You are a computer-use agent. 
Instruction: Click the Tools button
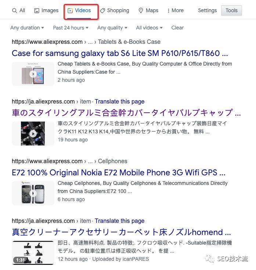click(x=231, y=11)
